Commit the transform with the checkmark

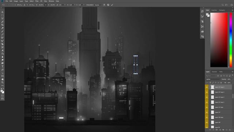(x=112, y=5)
